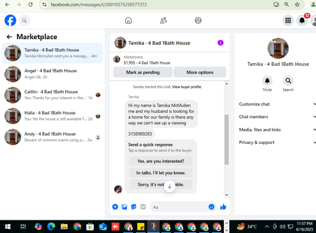Open the Friends icon in top navigation

click(163, 20)
